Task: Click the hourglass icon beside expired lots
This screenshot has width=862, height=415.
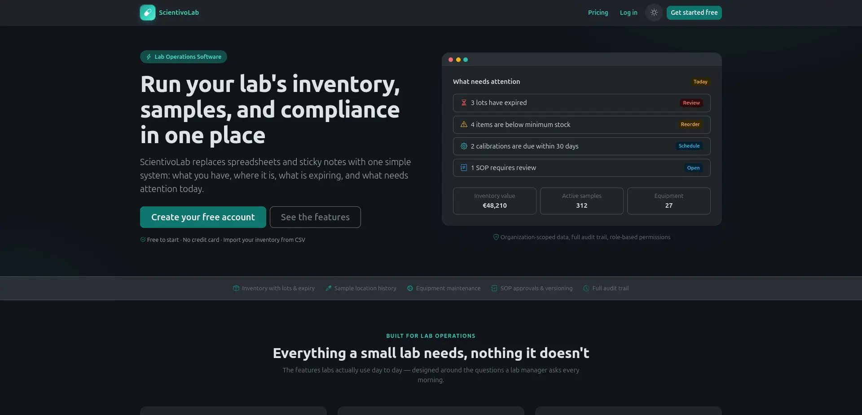Action: click(x=464, y=103)
